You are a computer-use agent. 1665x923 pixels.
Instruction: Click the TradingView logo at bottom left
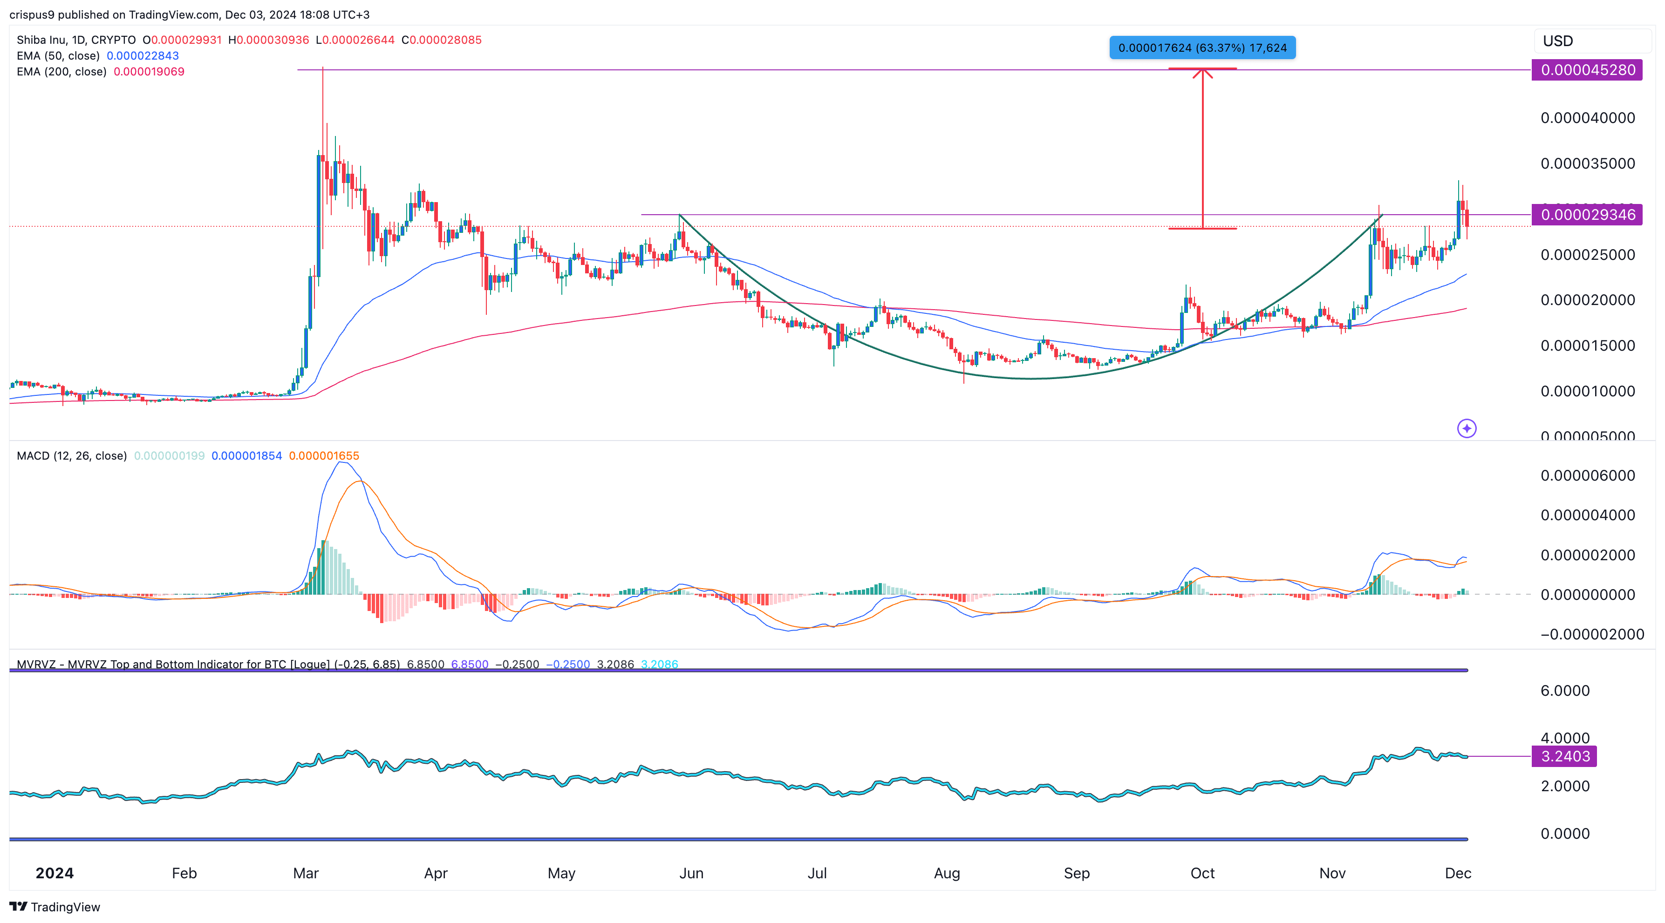coord(55,906)
